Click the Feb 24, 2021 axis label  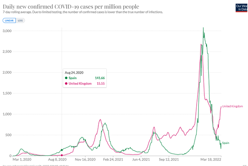pos(113,159)
